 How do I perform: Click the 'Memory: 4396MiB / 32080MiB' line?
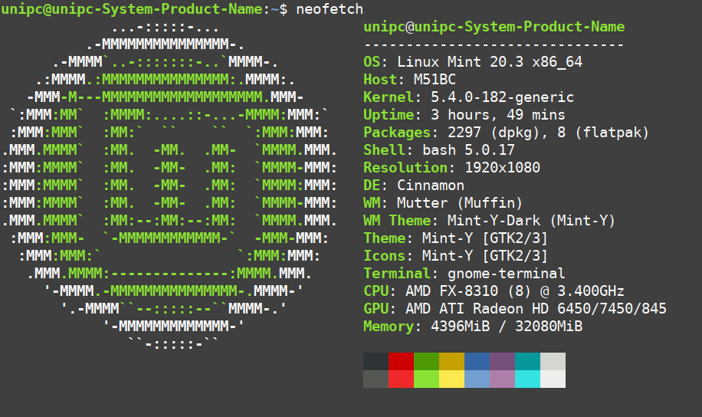(x=473, y=326)
